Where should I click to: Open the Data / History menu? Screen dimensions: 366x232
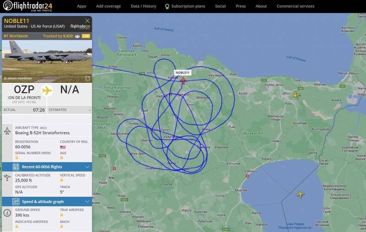click(143, 6)
